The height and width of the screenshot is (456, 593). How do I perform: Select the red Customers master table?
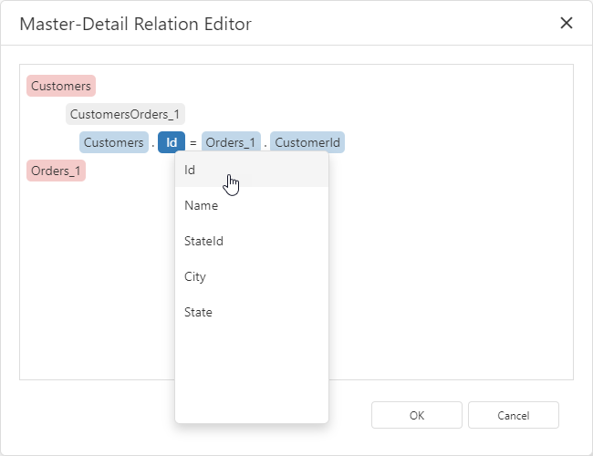(61, 86)
